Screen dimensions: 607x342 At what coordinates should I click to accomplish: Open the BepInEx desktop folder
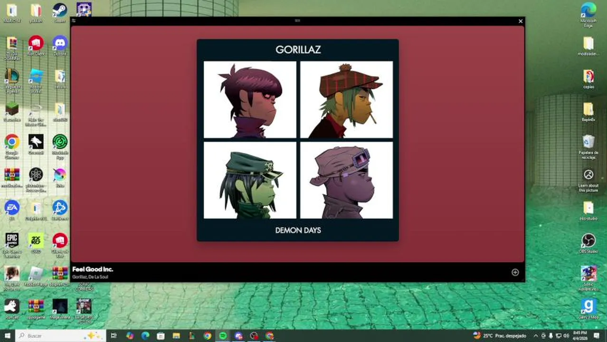click(x=588, y=112)
